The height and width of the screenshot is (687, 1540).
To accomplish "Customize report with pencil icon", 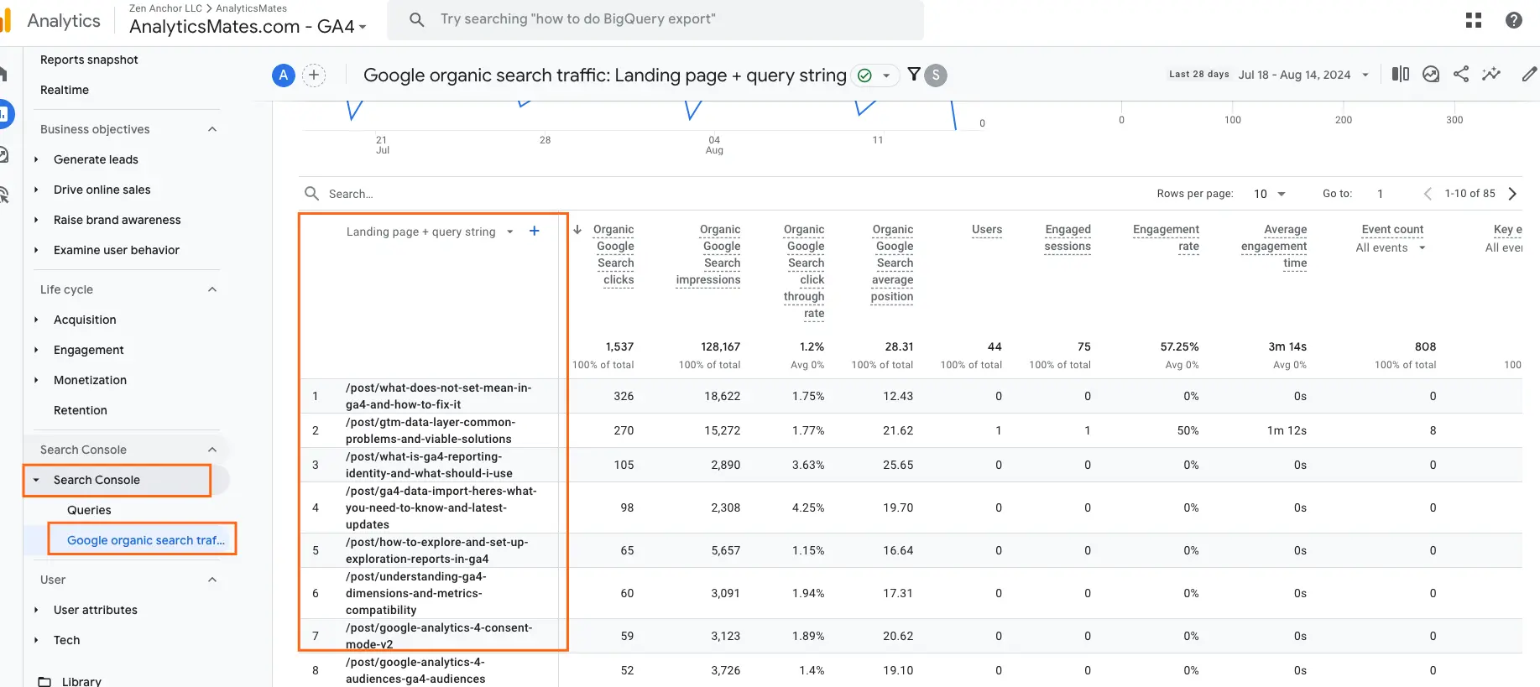I will [1529, 75].
